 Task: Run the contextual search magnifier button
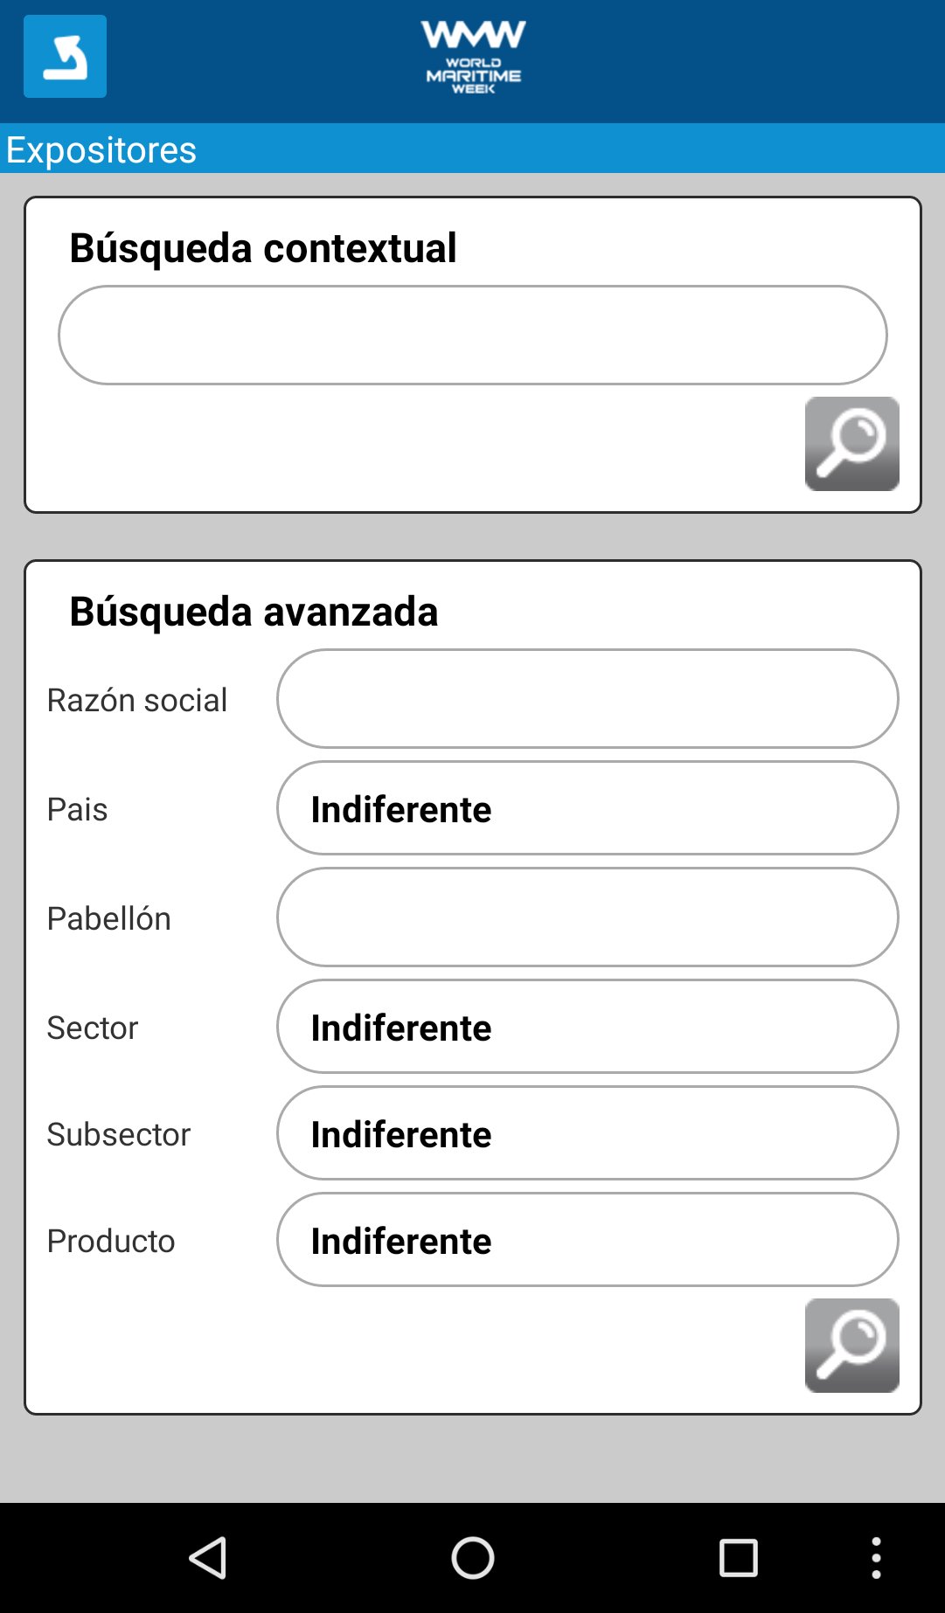[851, 444]
